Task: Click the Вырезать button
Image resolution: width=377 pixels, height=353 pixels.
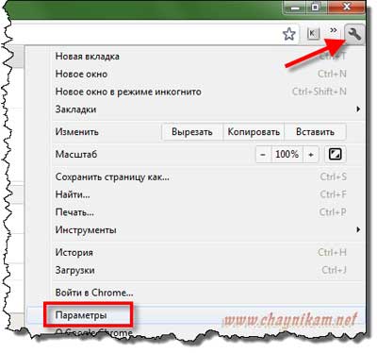Action: [x=192, y=131]
